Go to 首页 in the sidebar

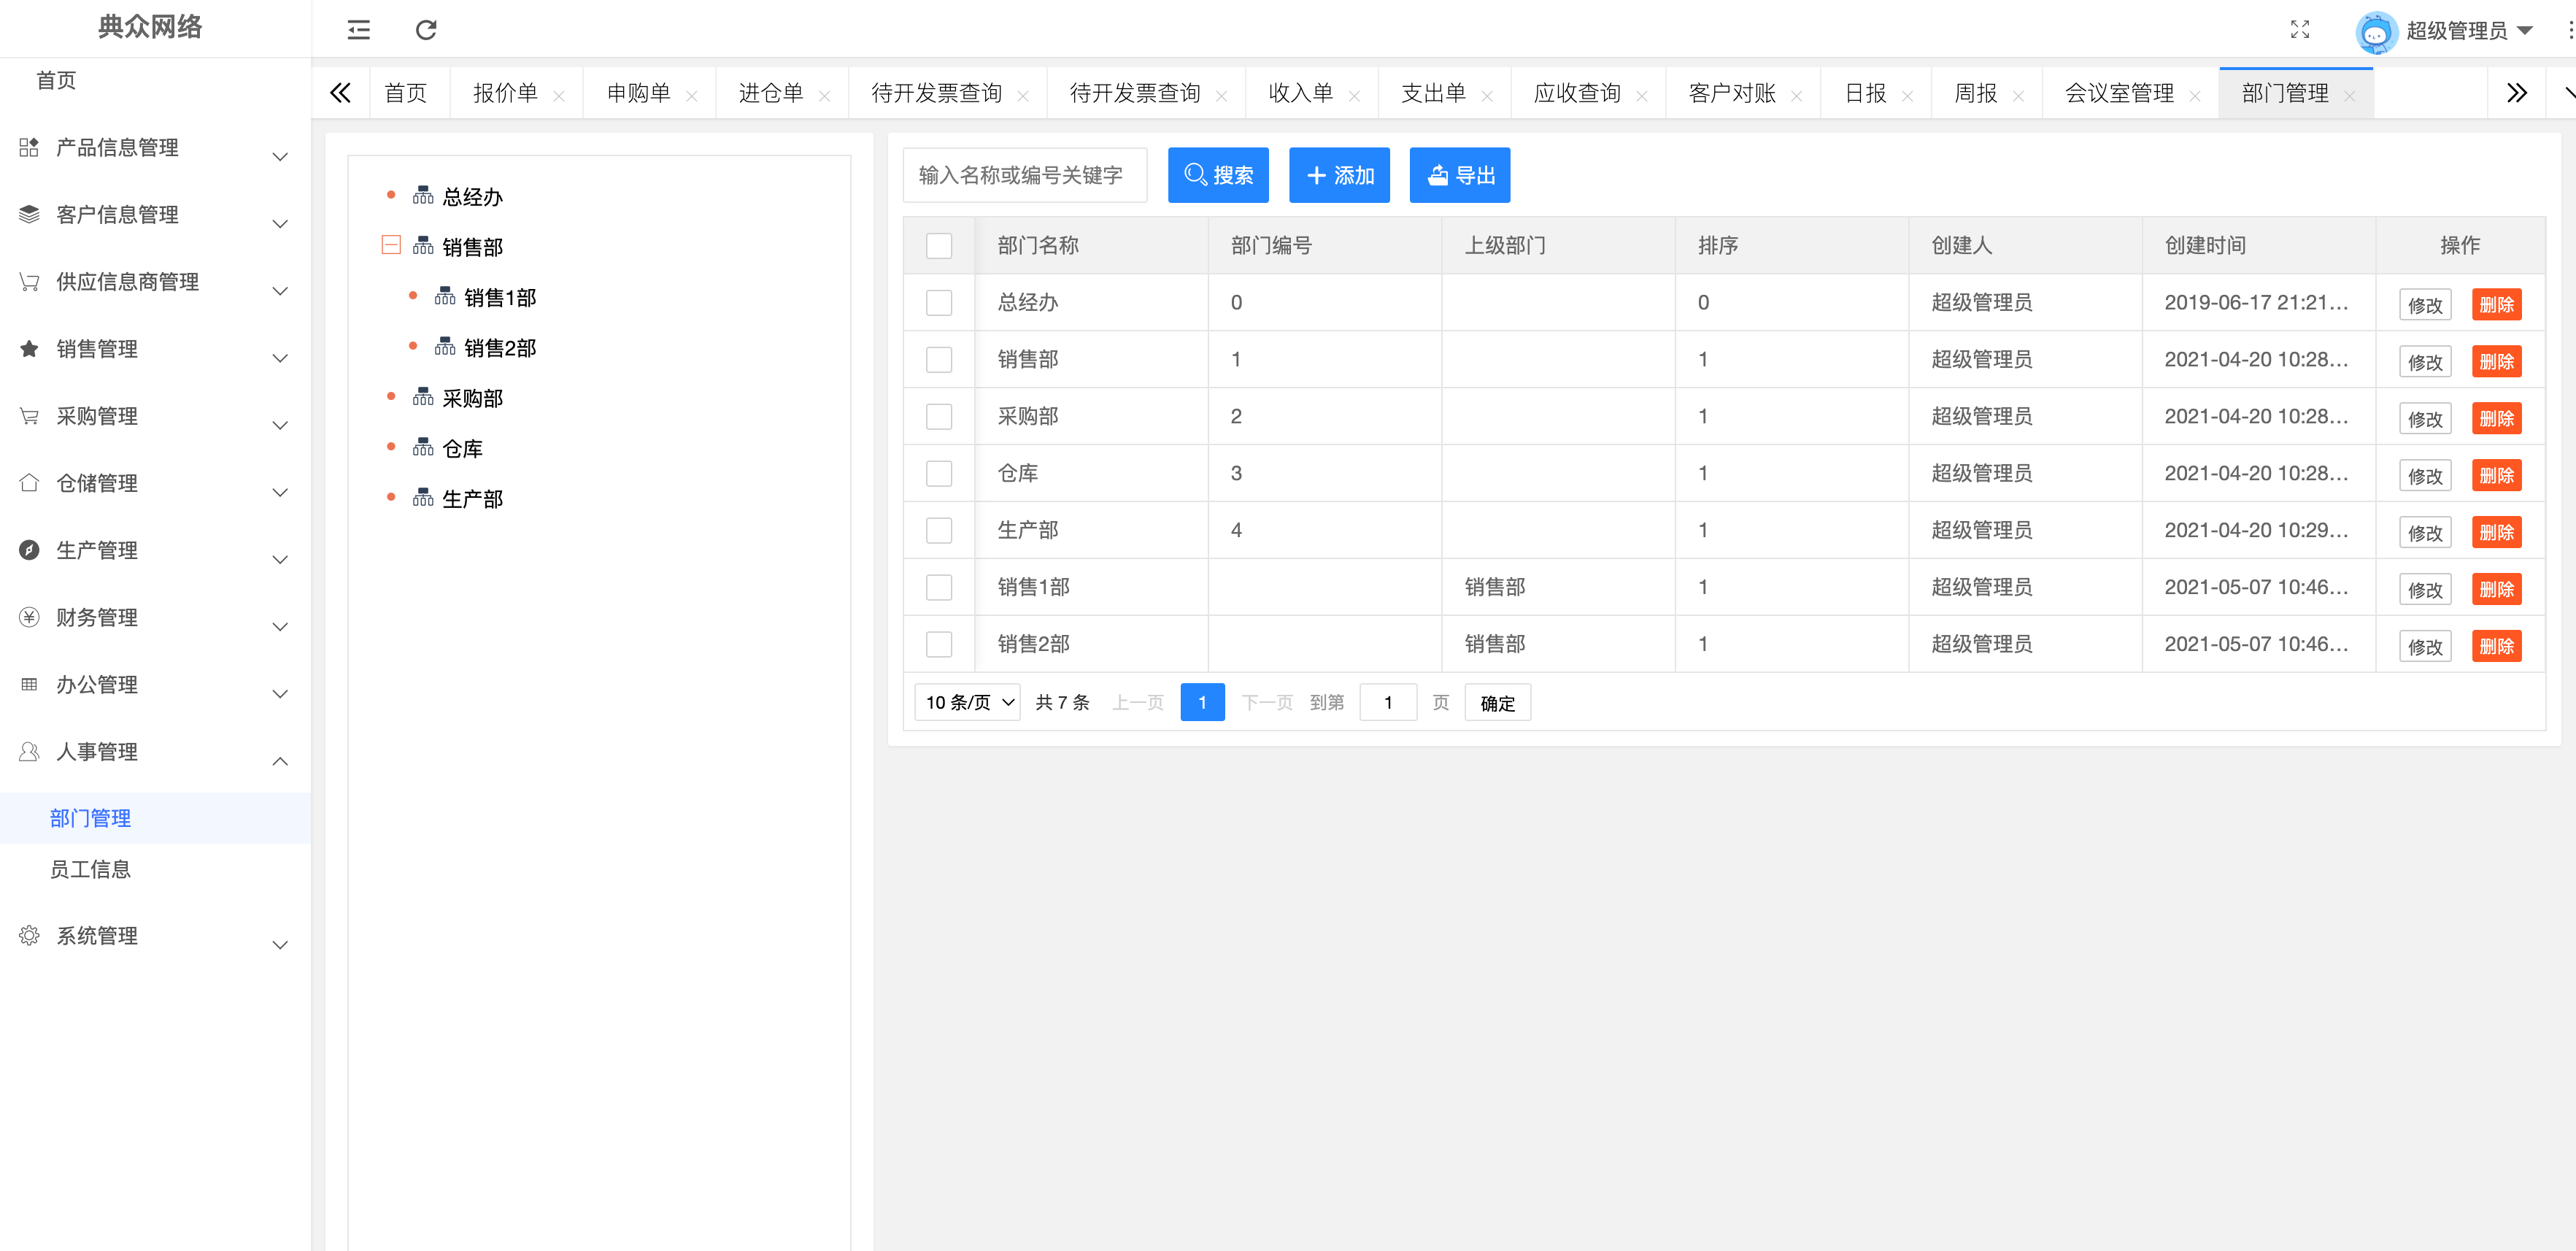point(56,80)
